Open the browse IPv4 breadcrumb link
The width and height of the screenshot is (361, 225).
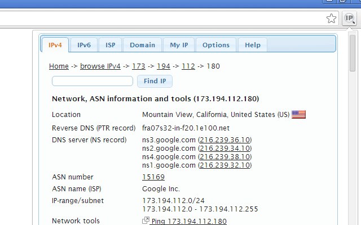click(x=100, y=66)
